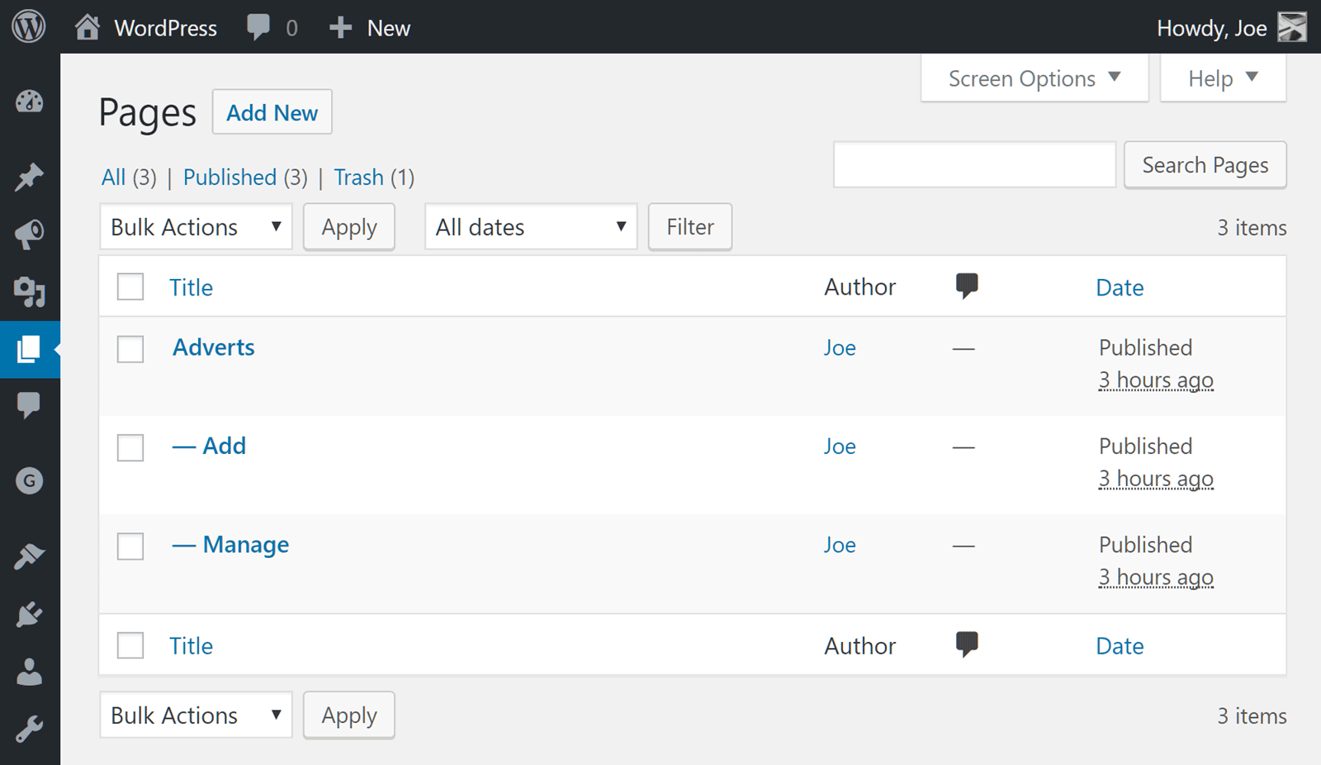Click the page search input field
The image size is (1321, 765).
click(974, 165)
